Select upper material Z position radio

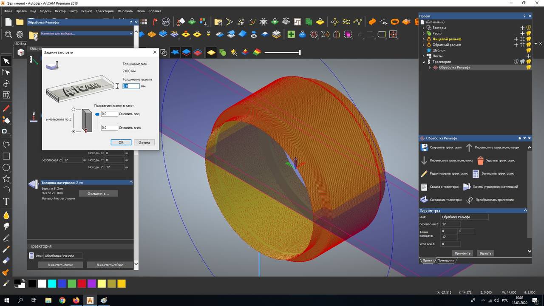pyautogui.click(x=73, y=109)
